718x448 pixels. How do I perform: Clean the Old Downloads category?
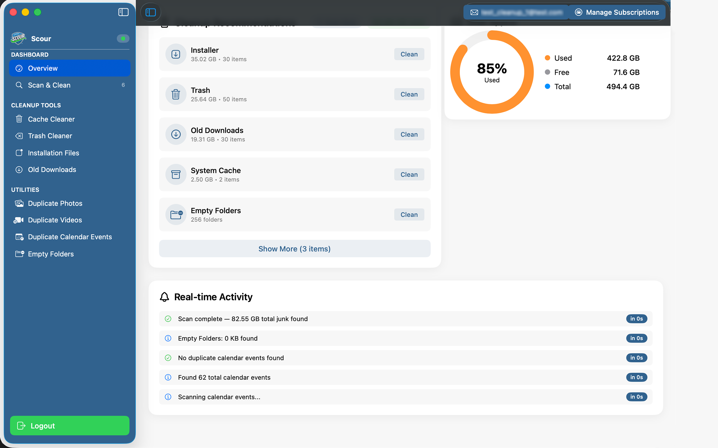click(x=409, y=134)
